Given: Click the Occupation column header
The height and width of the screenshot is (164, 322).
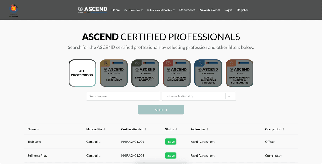Looking at the screenshot, I should click(273, 129).
